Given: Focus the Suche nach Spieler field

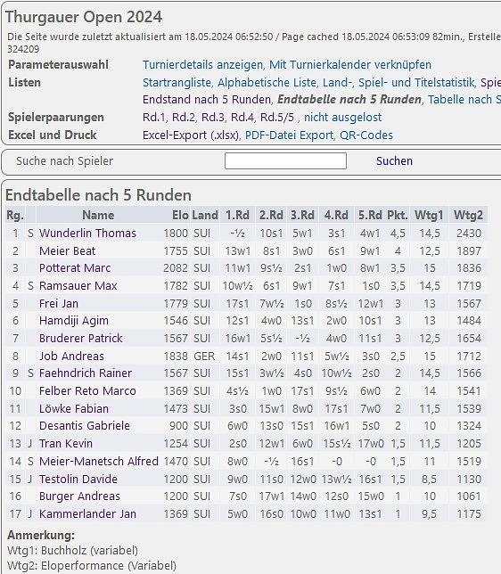Looking at the screenshot, I should click(x=285, y=161).
